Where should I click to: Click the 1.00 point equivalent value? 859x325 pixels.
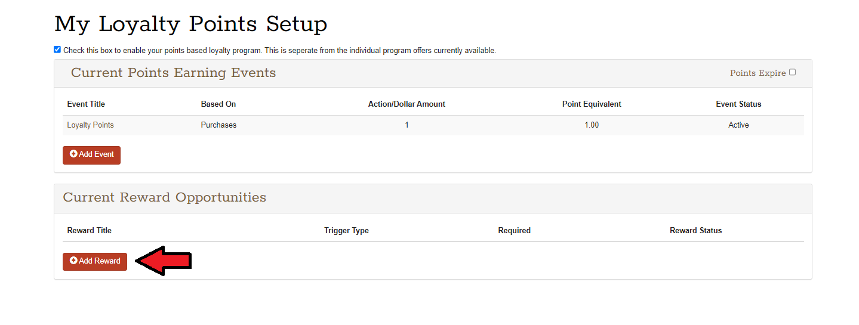(x=592, y=125)
